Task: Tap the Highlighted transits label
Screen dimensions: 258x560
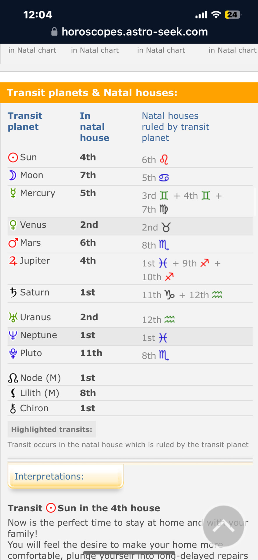Action: point(52,429)
